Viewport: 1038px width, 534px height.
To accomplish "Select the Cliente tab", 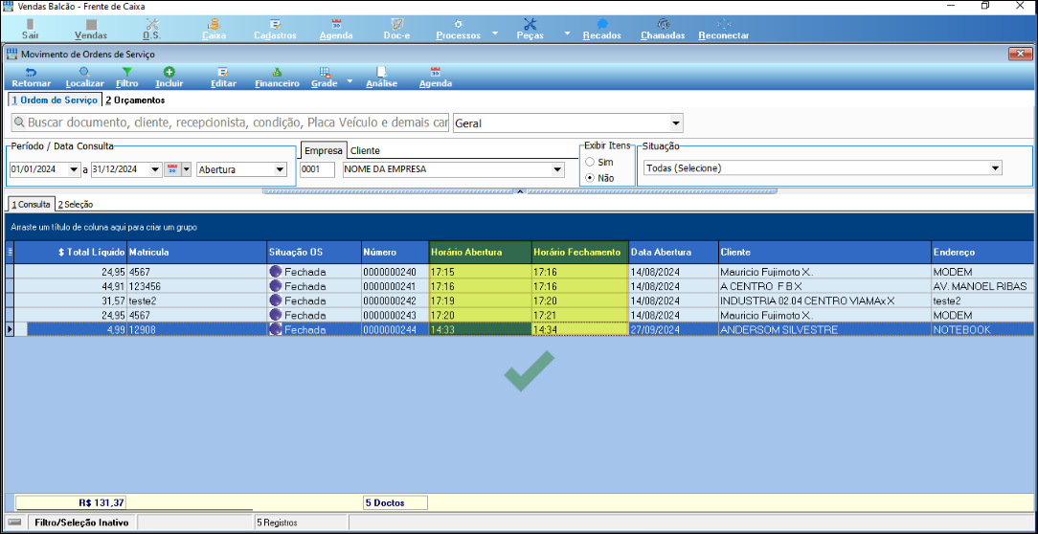I will 366,150.
